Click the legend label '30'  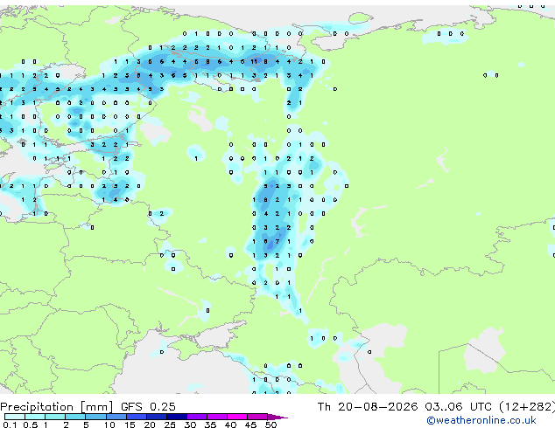[190, 425]
